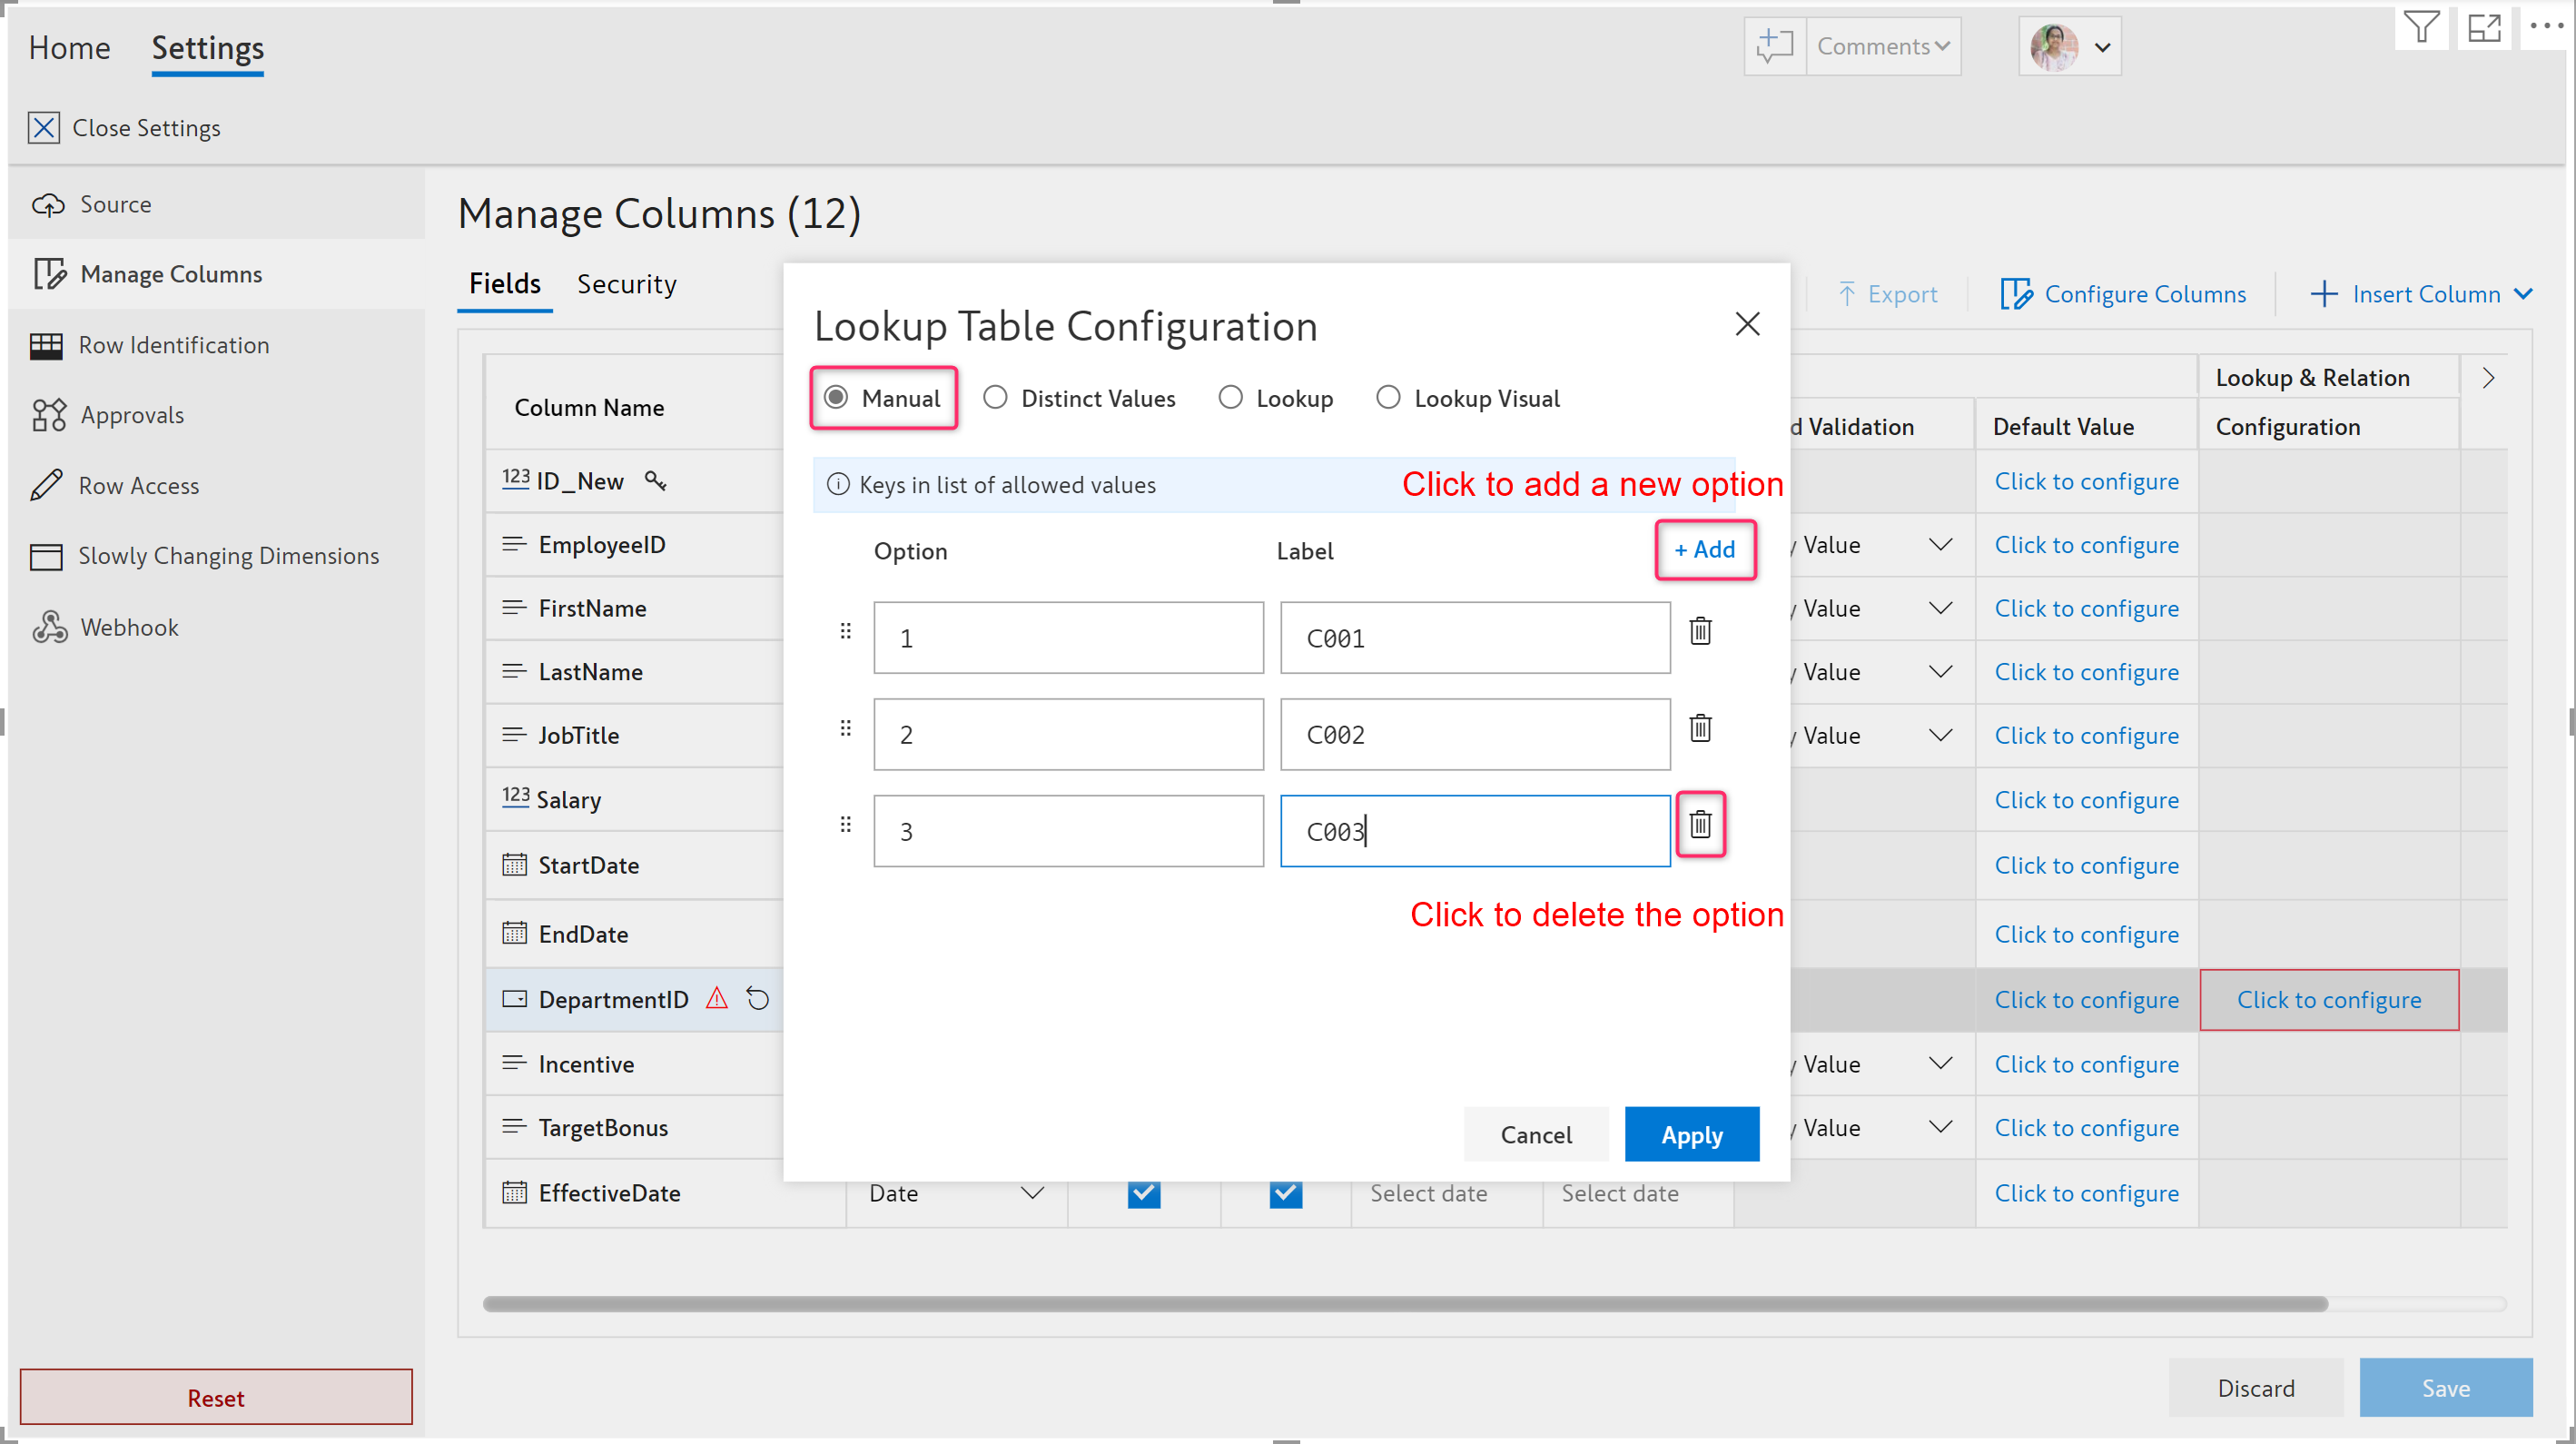Go to the Home tab
The height and width of the screenshot is (1444, 2576).
click(x=69, y=48)
